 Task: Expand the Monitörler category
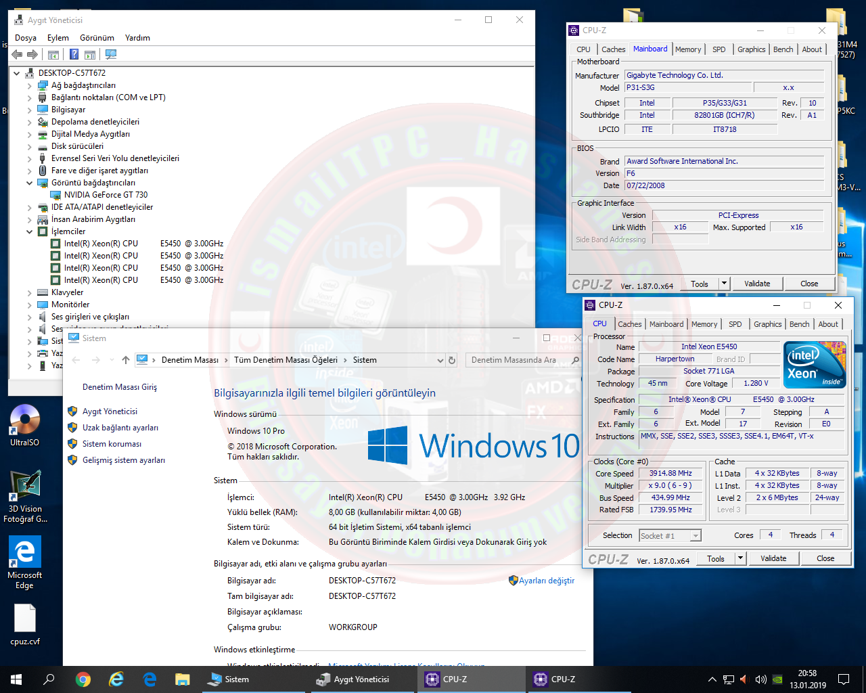(x=30, y=305)
